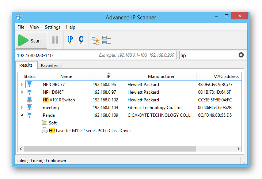Image resolution: width=262 pixels, height=179 pixels.
Task: Open the Help menu
Action: point(71,27)
